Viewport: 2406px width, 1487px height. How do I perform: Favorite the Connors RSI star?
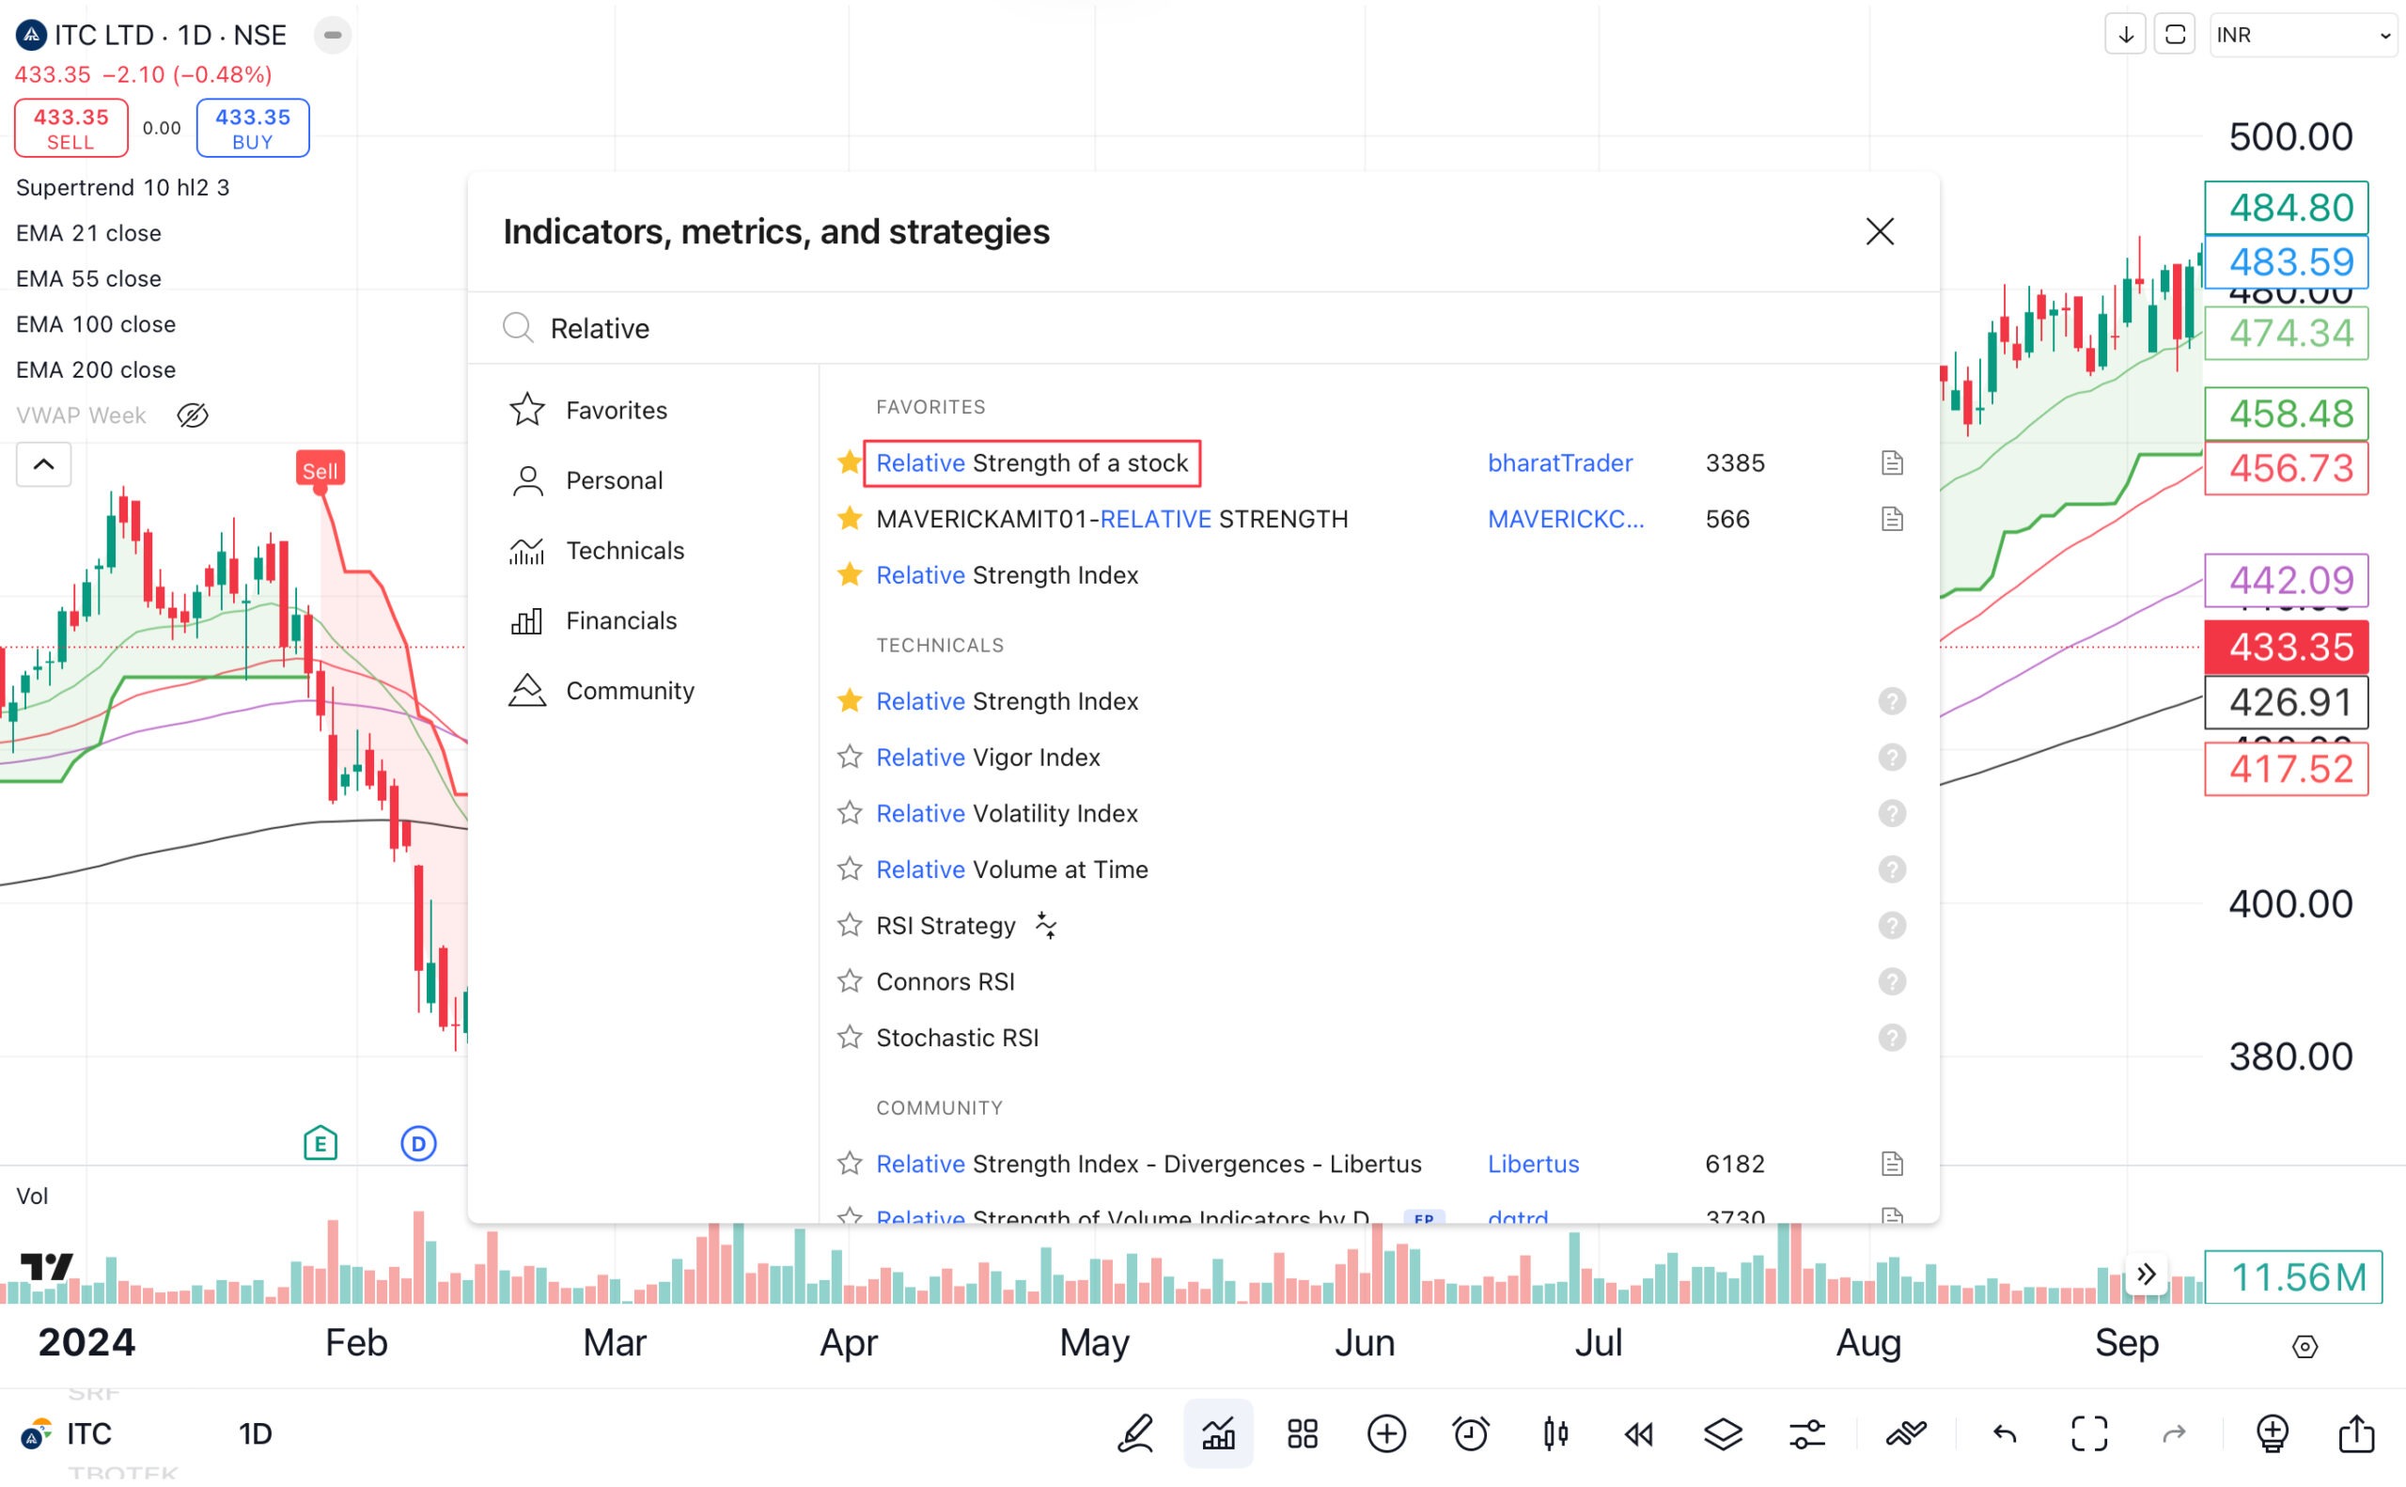click(x=850, y=981)
